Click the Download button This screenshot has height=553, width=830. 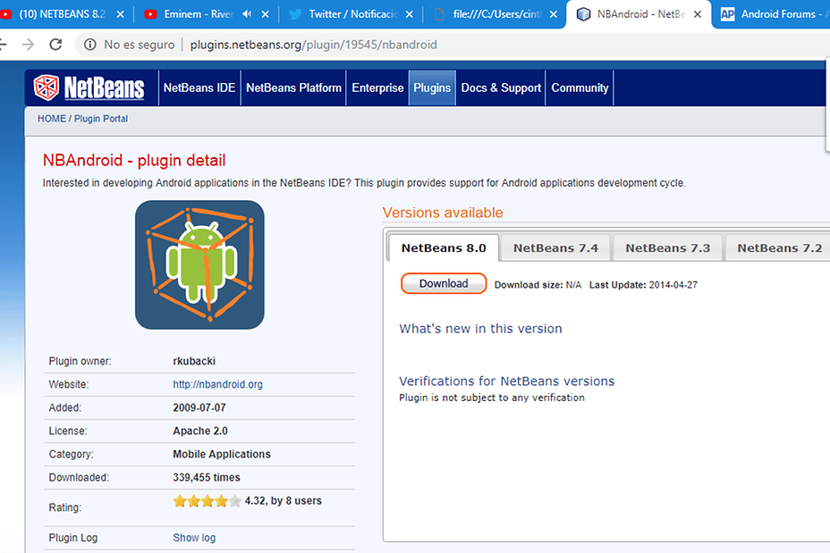click(444, 283)
